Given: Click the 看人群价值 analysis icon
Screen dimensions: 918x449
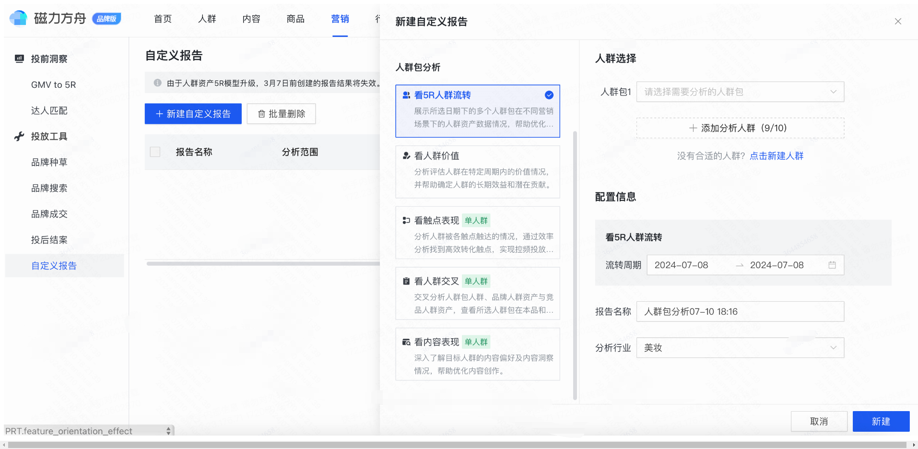Looking at the screenshot, I should [406, 155].
